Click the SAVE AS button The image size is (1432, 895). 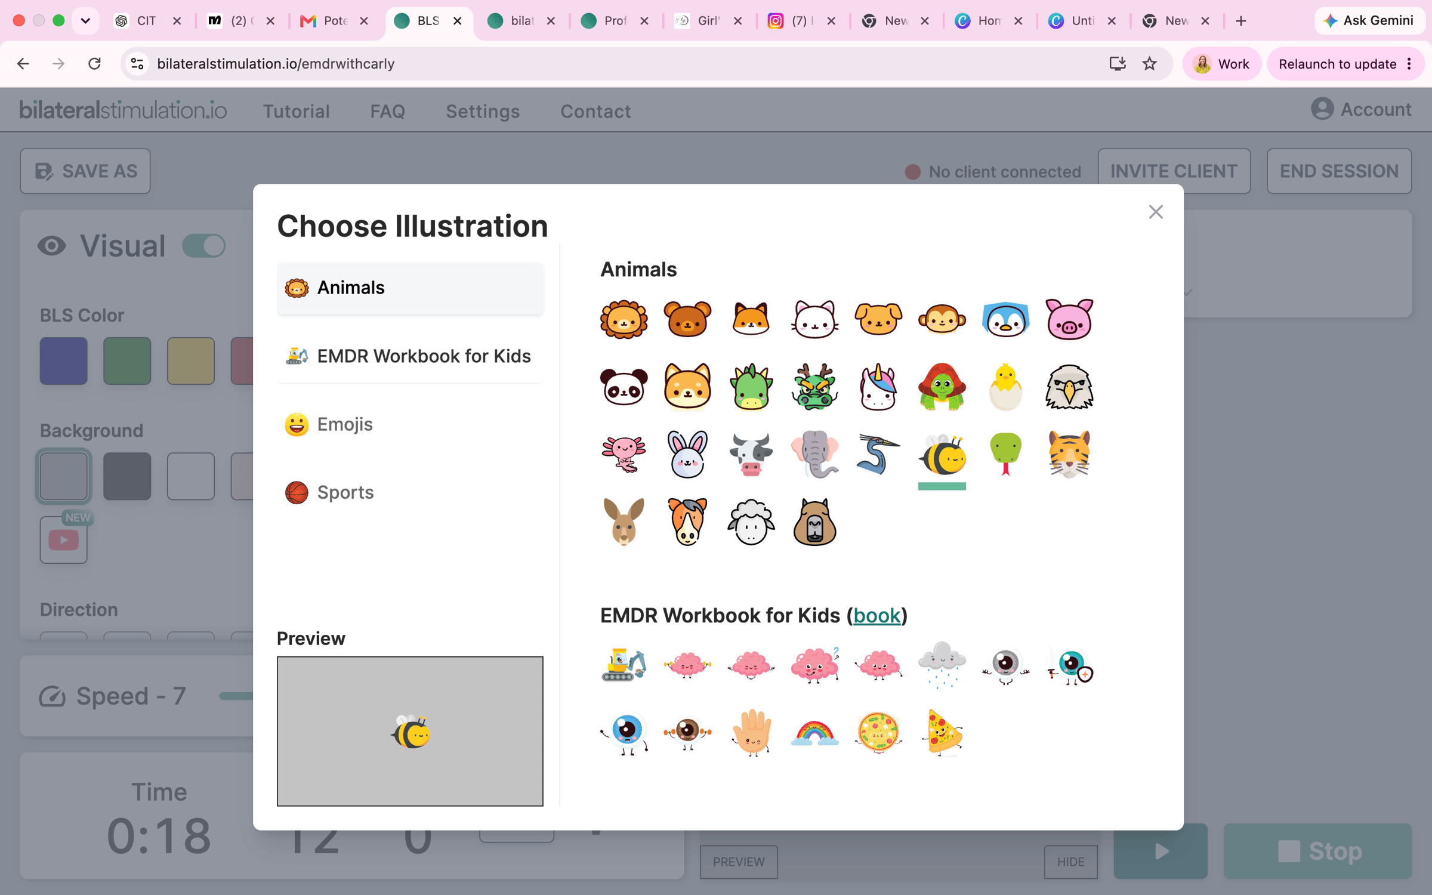point(85,171)
